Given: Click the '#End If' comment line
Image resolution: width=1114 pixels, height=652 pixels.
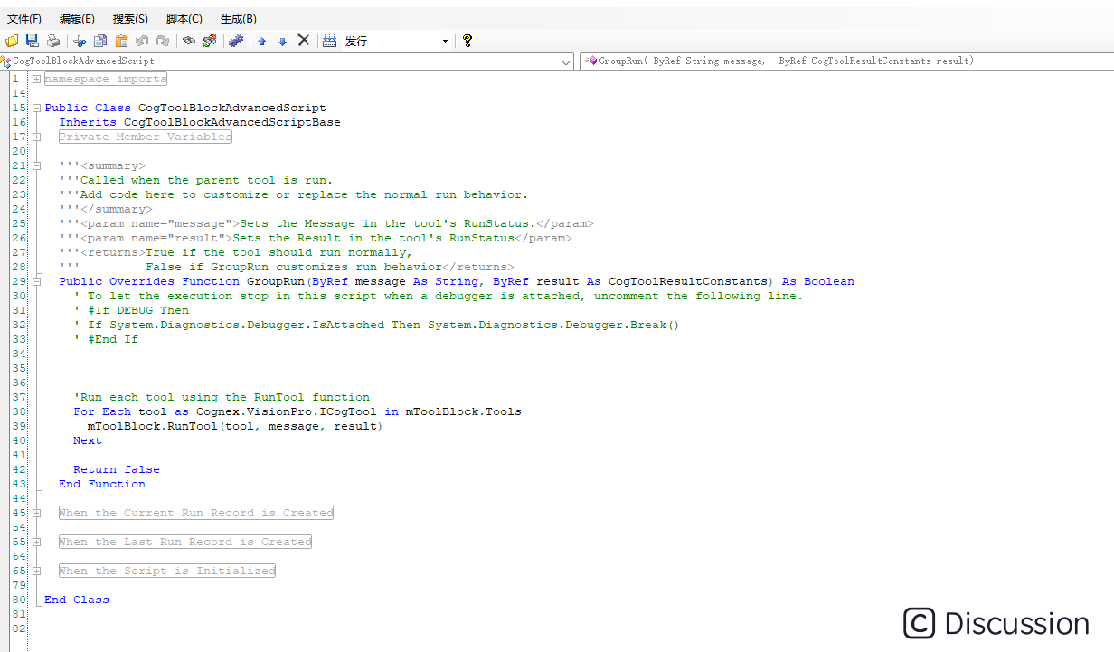Looking at the screenshot, I should (x=106, y=339).
